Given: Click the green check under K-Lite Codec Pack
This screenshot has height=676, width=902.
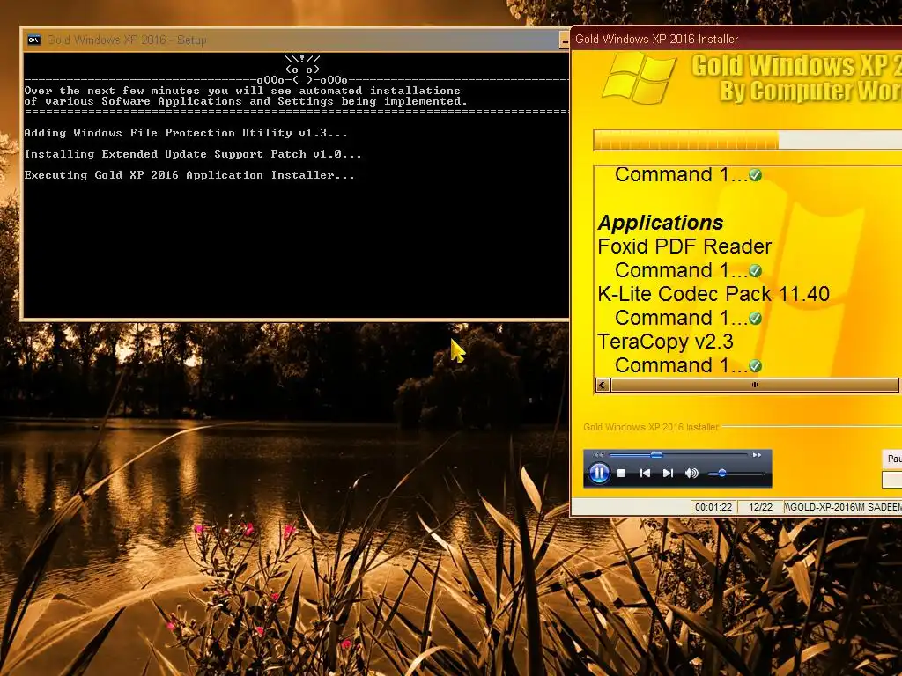Looking at the screenshot, I should [755, 319].
